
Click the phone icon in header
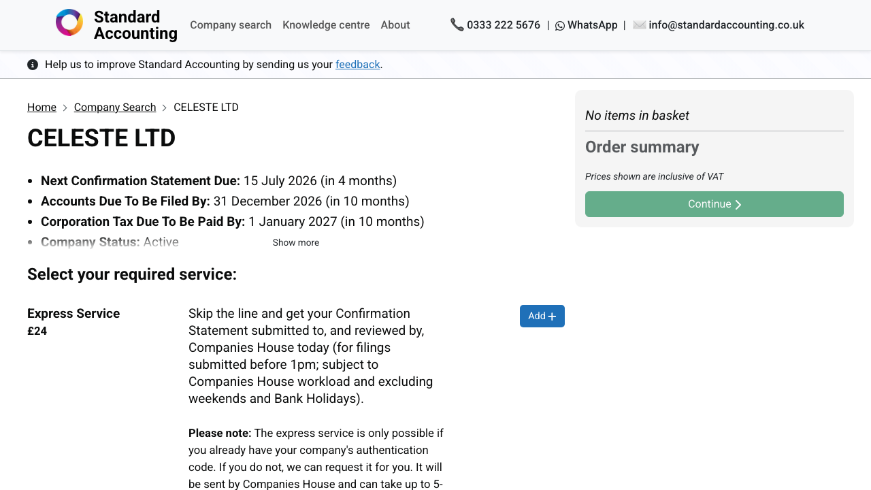pos(457,24)
